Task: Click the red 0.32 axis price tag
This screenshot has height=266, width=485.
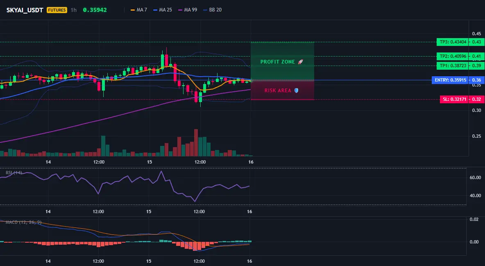Action: 477,100
